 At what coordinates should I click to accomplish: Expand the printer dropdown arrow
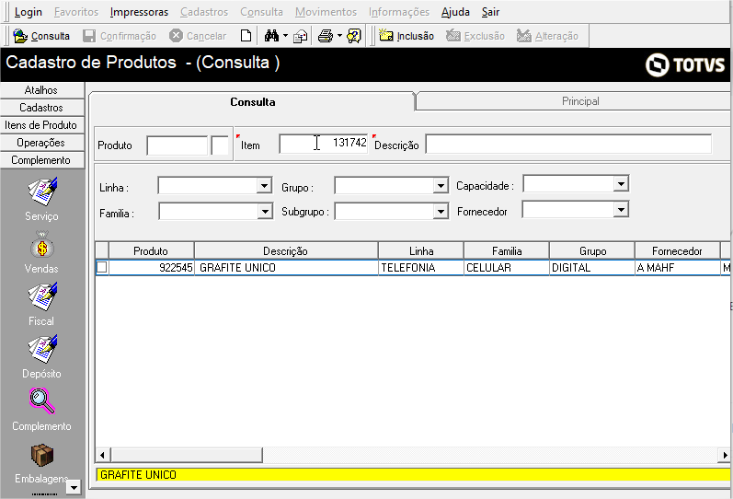(339, 36)
